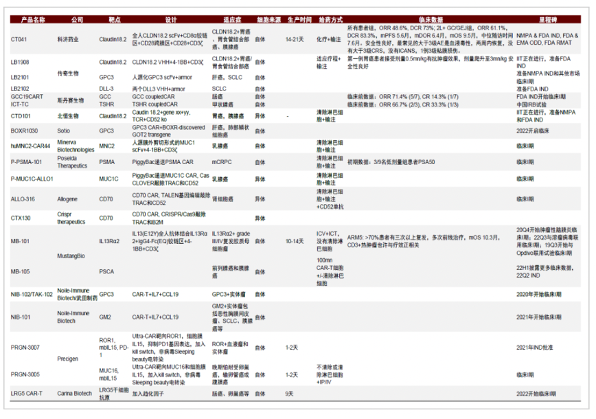Select the CTX130 product cell

pyautogui.click(x=21, y=218)
